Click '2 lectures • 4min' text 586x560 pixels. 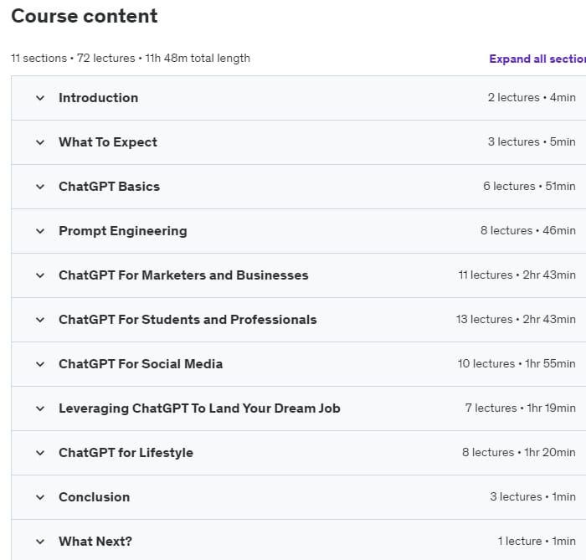tap(532, 97)
